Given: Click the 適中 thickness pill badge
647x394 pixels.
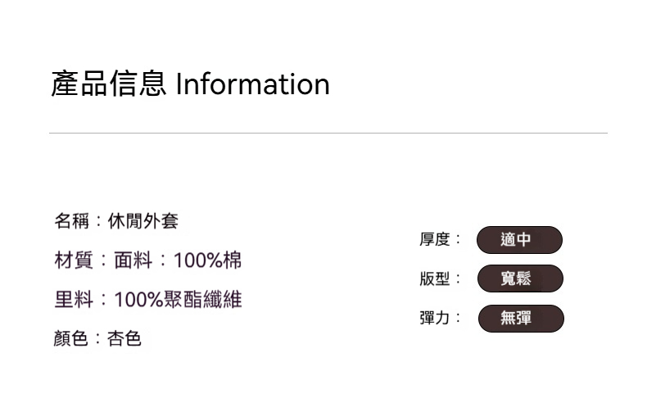Looking at the screenshot, I should coord(519,240).
